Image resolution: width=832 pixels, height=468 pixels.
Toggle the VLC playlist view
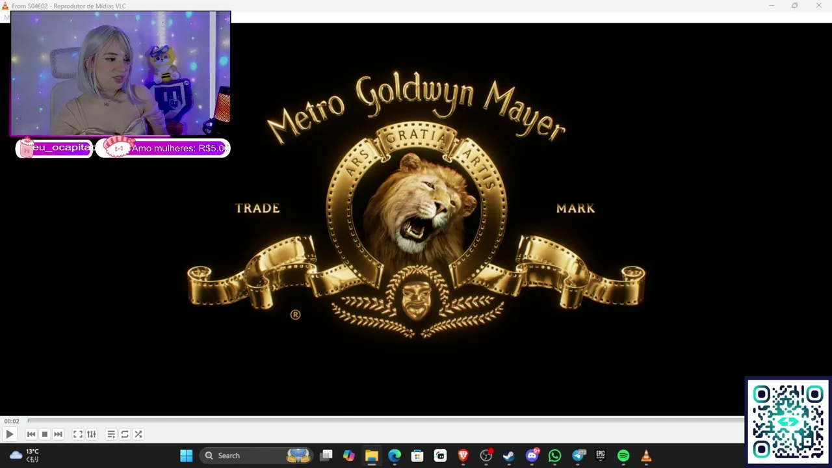point(110,434)
